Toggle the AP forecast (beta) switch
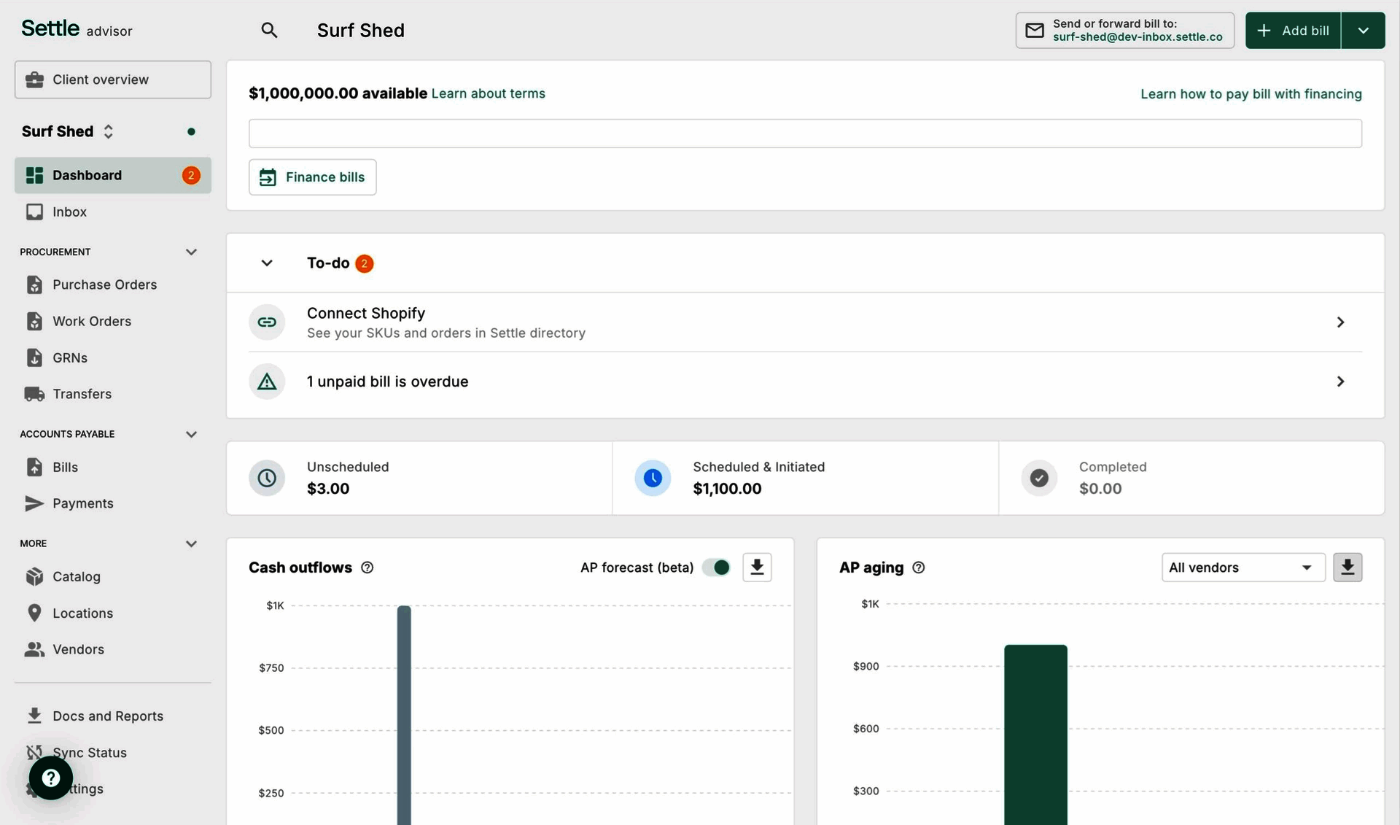 [x=715, y=567]
